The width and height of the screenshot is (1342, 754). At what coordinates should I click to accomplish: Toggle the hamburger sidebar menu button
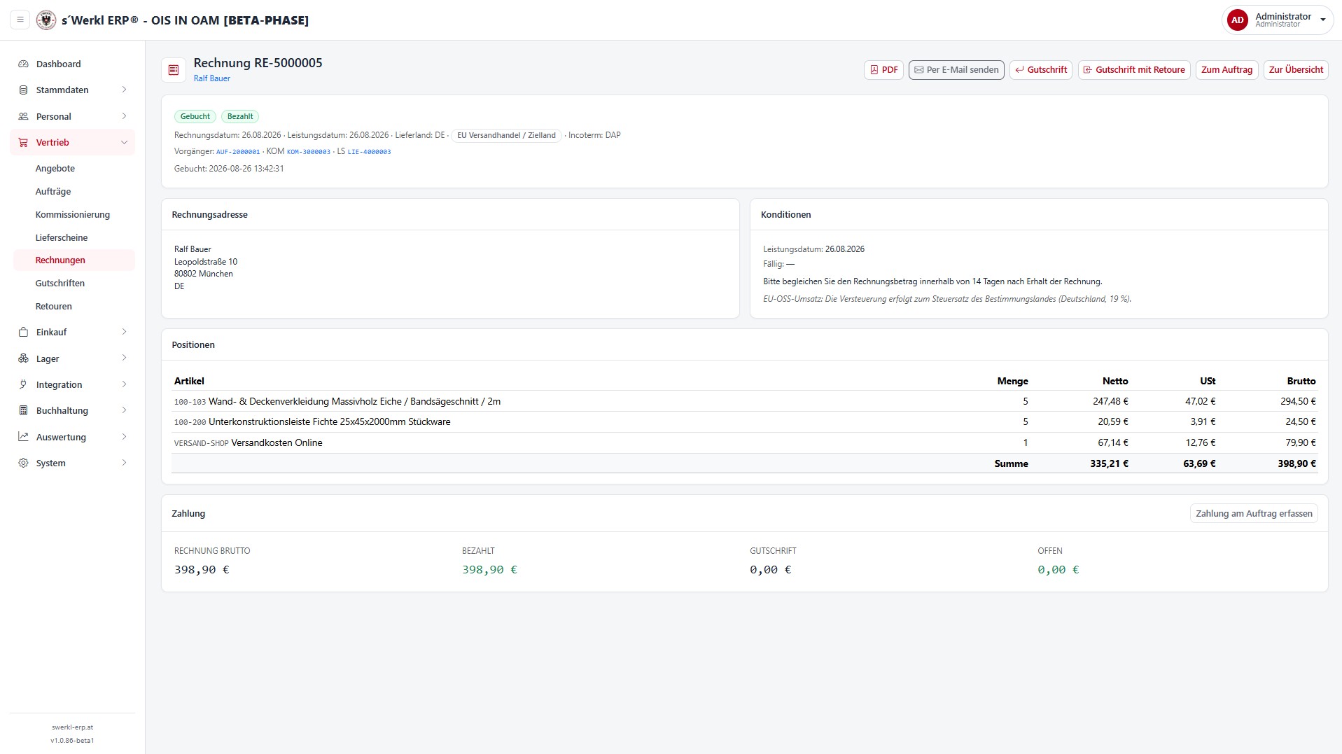point(20,20)
